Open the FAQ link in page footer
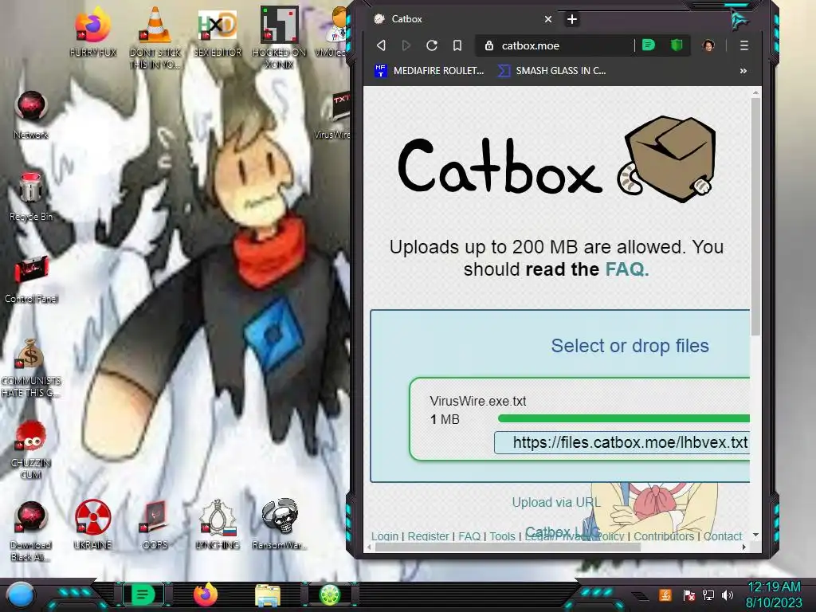Screen dimensions: 816x612 point(469,536)
